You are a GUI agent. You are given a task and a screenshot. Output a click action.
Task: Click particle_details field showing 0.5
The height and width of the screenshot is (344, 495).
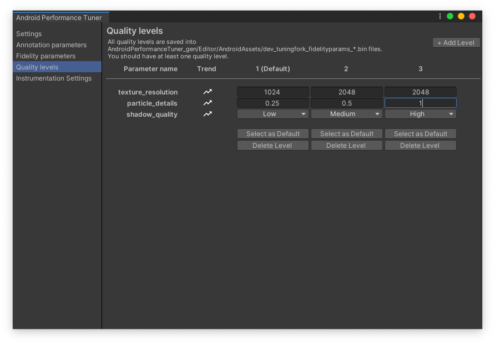tap(346, 103)
